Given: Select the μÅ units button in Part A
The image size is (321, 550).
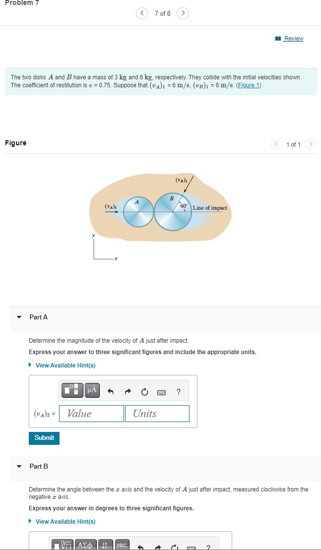Looking at the screenshot, I should [x=91, y=390].
